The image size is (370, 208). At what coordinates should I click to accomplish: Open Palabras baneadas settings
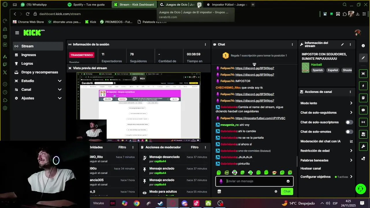pyautogui.click(x=327, y=160)
